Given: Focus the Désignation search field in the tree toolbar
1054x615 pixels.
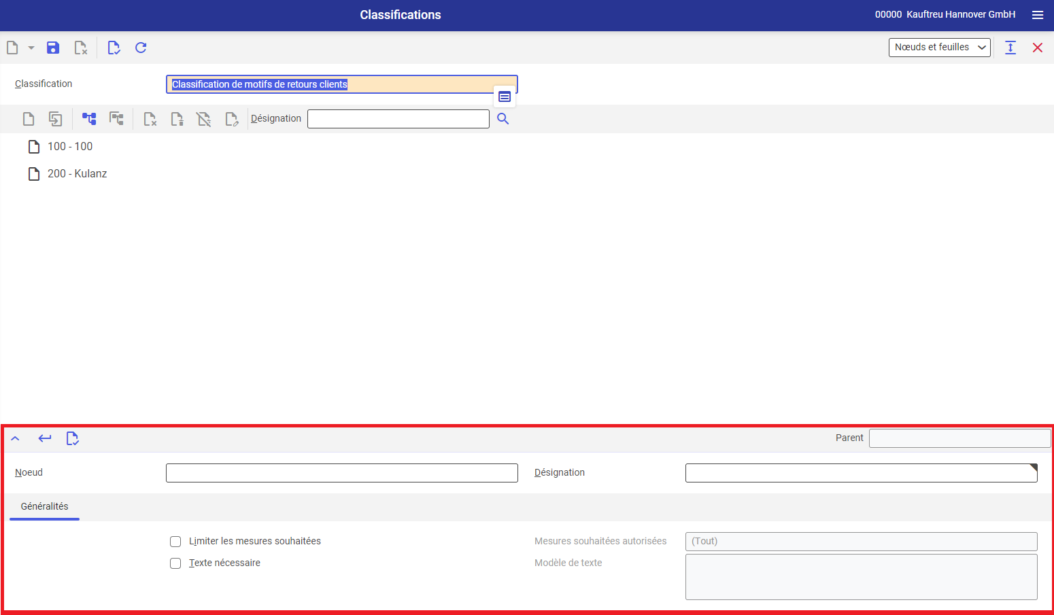Looking at the screenshot, I should pyautogui.click(x=398, y=119).
